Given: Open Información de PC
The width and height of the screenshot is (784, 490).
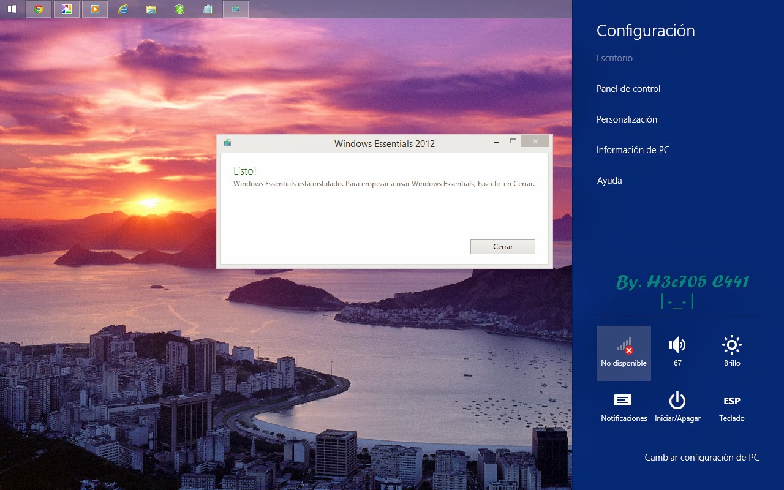Looking at the screenshot, I should coord(633,150).
